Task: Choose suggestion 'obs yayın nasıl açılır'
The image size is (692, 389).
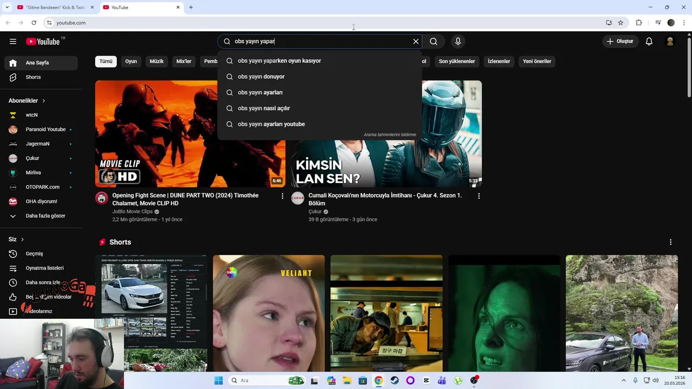Action: tap(320, 108)
